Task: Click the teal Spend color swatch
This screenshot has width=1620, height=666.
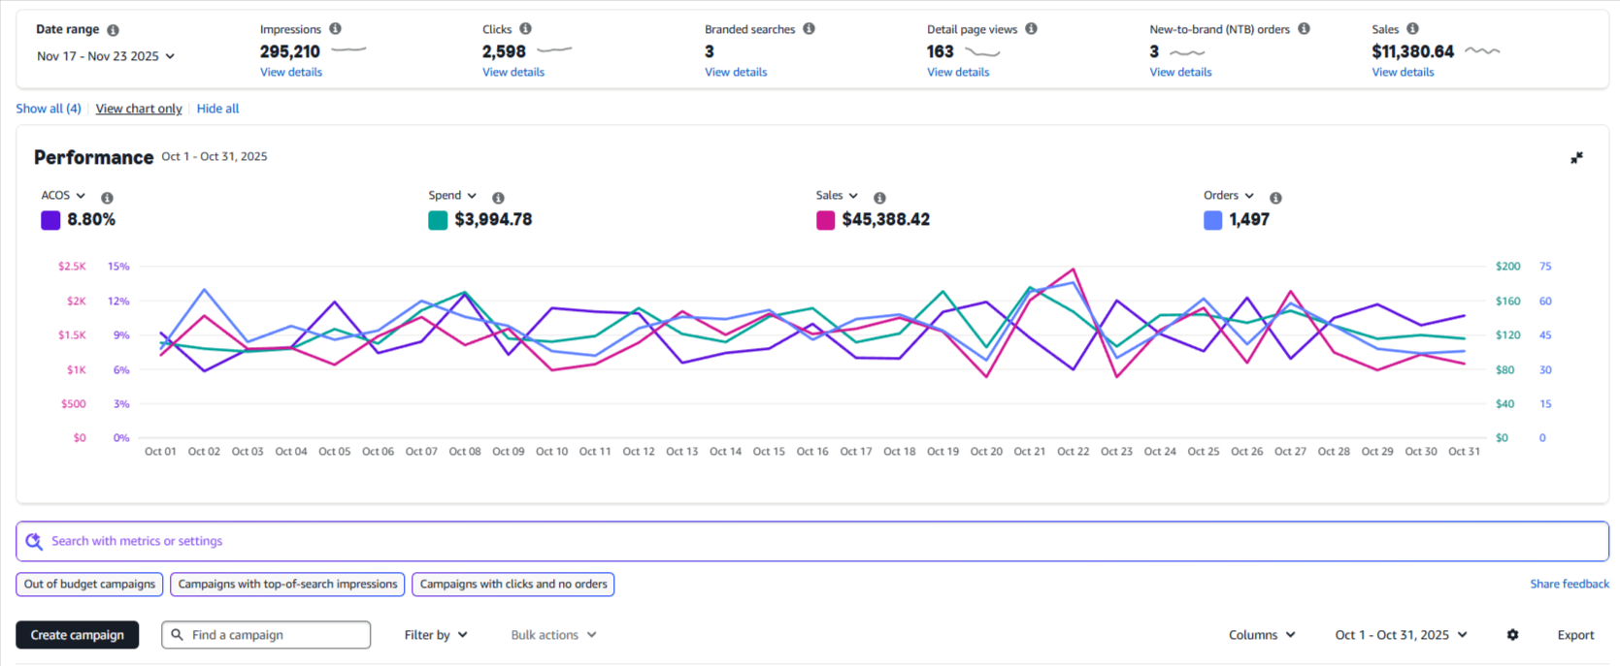Action: tap(438, 220)
